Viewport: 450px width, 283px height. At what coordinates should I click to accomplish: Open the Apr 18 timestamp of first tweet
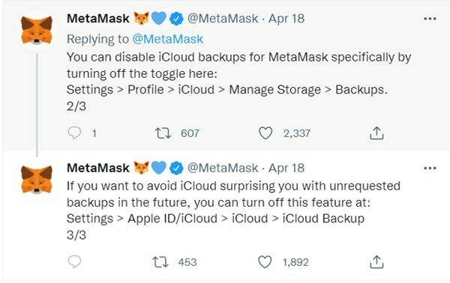[286, 19]
